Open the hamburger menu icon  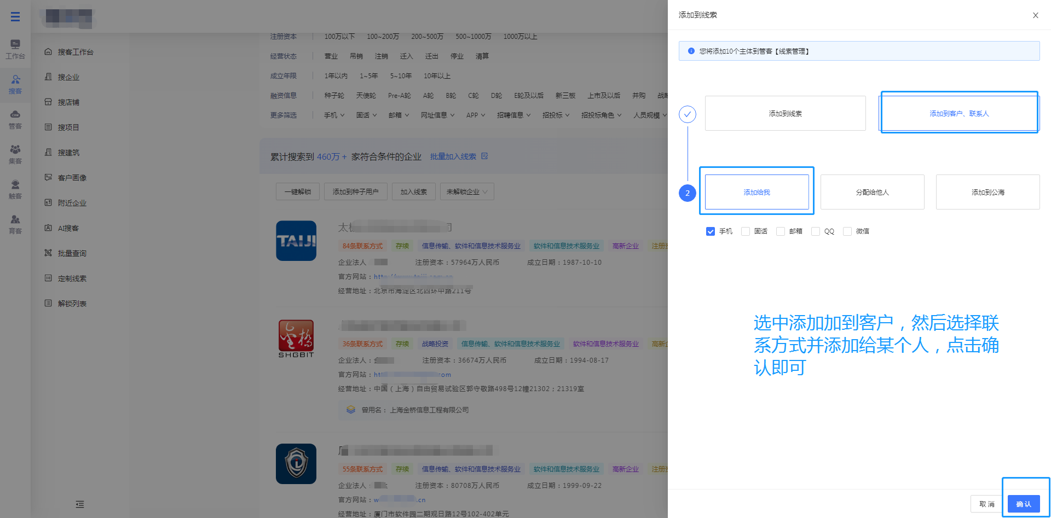(15, 16)
